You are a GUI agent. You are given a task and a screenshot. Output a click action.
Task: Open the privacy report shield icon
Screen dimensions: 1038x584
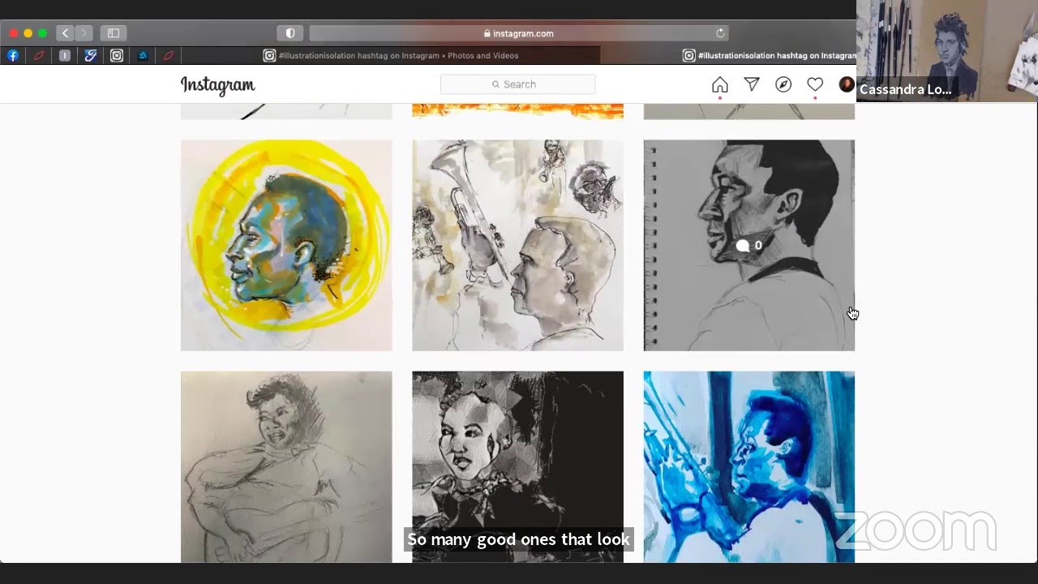[290, 33]
